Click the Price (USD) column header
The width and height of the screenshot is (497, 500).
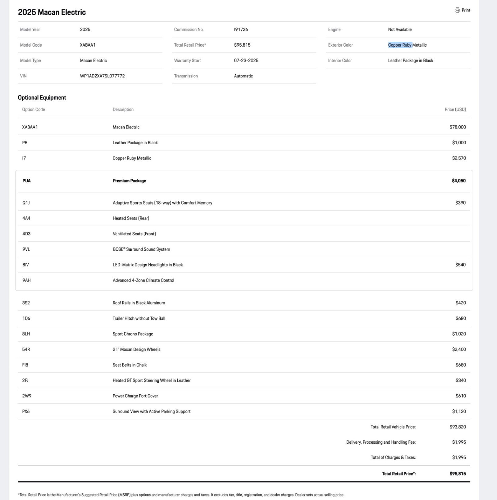(x=455, y=109)
